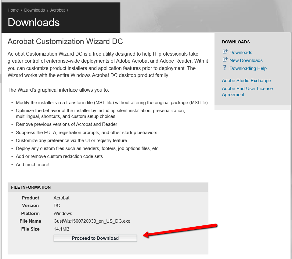Click the New Downloads icon in sidebar

[225, 60]
